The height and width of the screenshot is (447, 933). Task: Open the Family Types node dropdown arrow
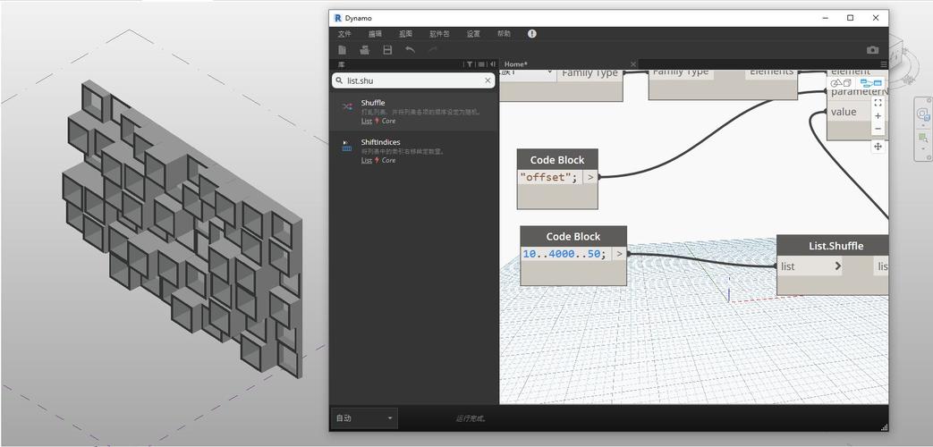[x=550, y=72]
